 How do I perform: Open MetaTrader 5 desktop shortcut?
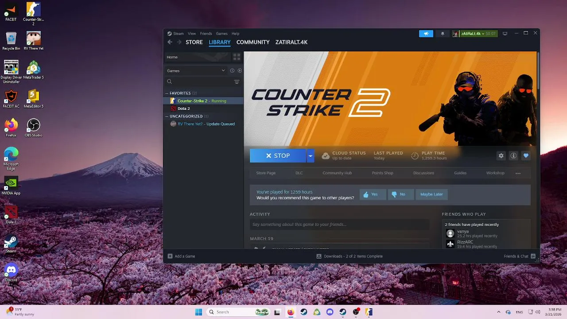(x=34, y=70)
